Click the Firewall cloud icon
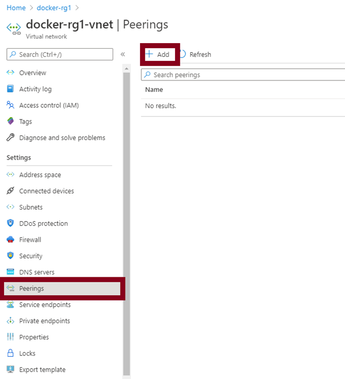The height and width of the screenshot is (379, 345). (10, 239)
